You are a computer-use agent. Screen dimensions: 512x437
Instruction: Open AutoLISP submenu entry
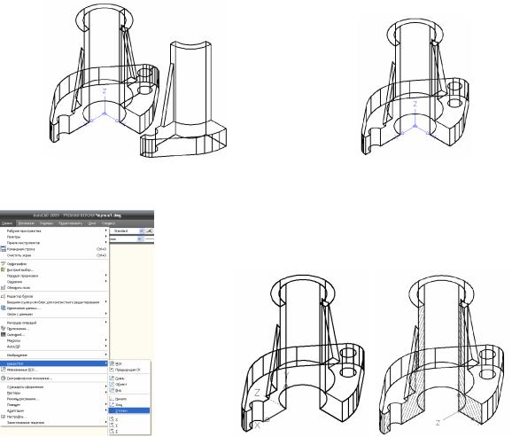coord(54,346)
